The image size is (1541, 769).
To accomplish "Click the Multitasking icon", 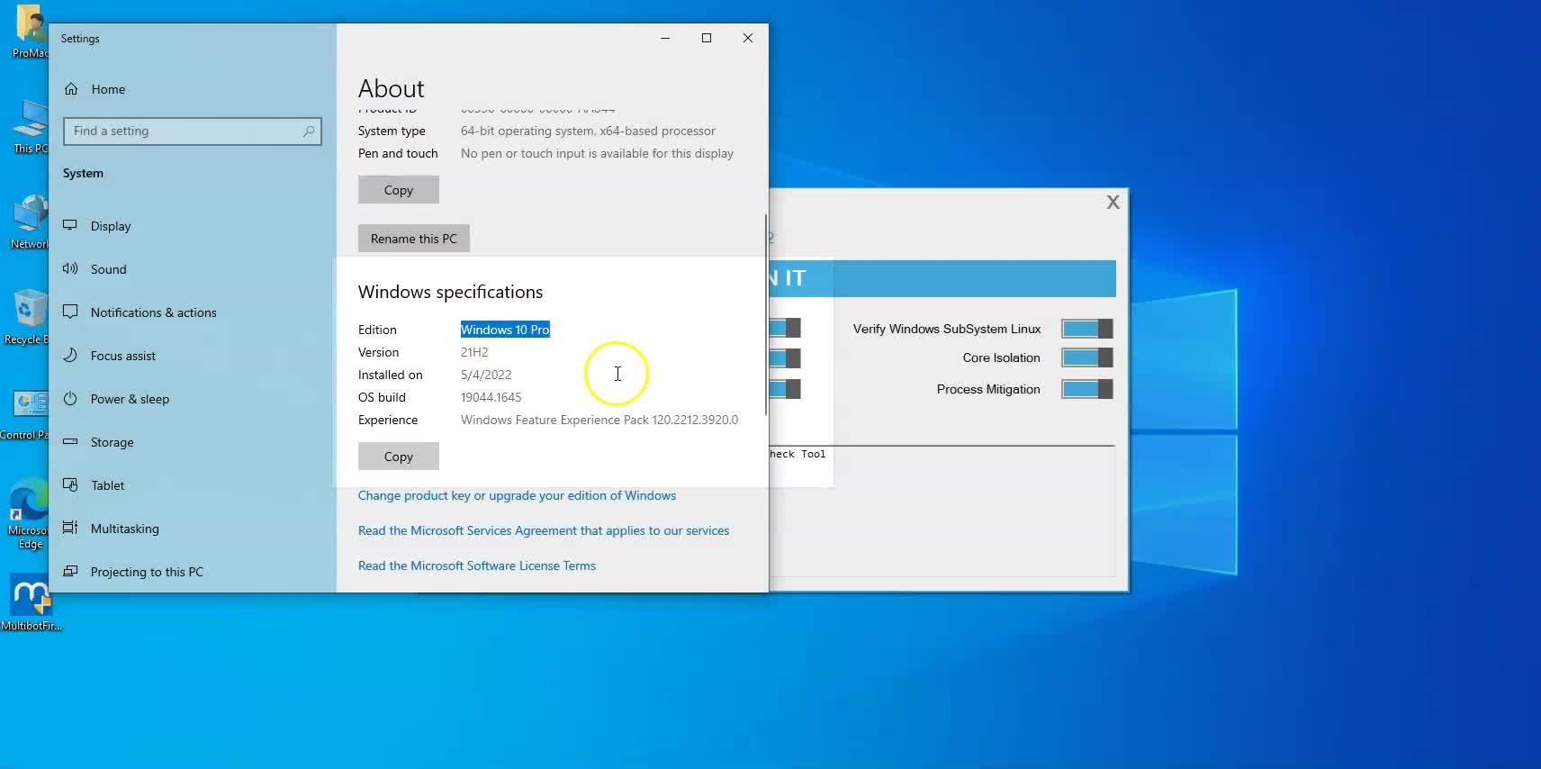I will [x=70, y=528].
